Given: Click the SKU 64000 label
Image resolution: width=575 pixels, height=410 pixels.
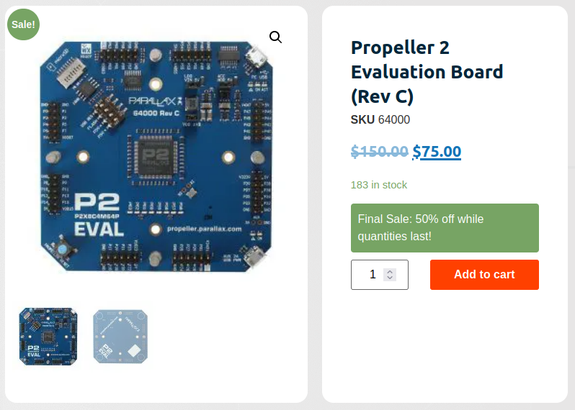Looking at the screenshot, I should point(380,119).
